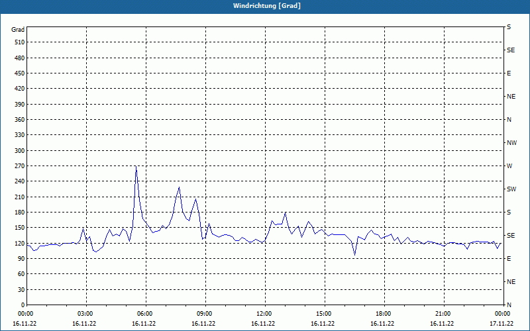
Task: Select the 510 value on the left axis
Action: click(20, 42)
